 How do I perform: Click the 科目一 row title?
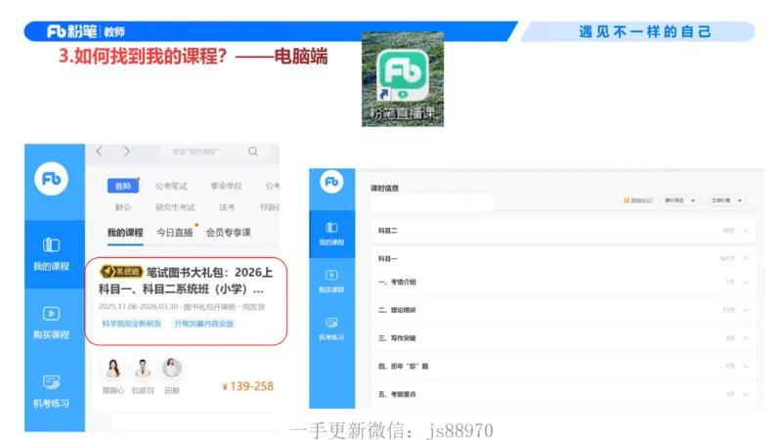pyautogui.click(x=387, y=258)
